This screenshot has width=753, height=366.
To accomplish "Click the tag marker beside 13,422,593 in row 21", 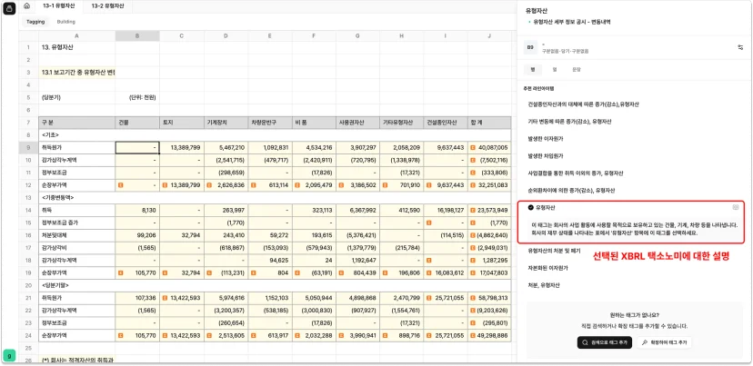I will [165, 297].
